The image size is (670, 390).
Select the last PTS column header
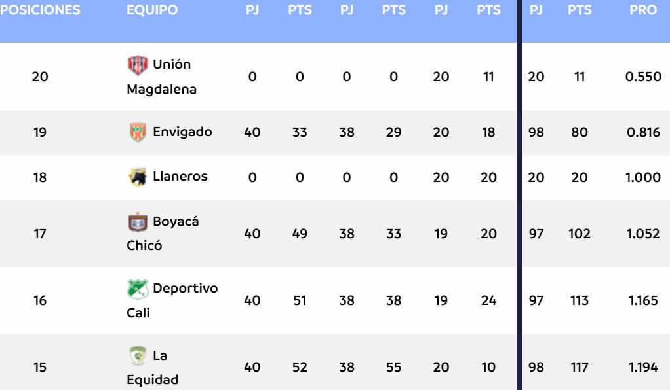coord(580,10)
